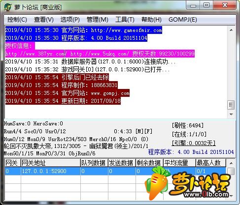Open the 控制(C) menu

[17, 20]
